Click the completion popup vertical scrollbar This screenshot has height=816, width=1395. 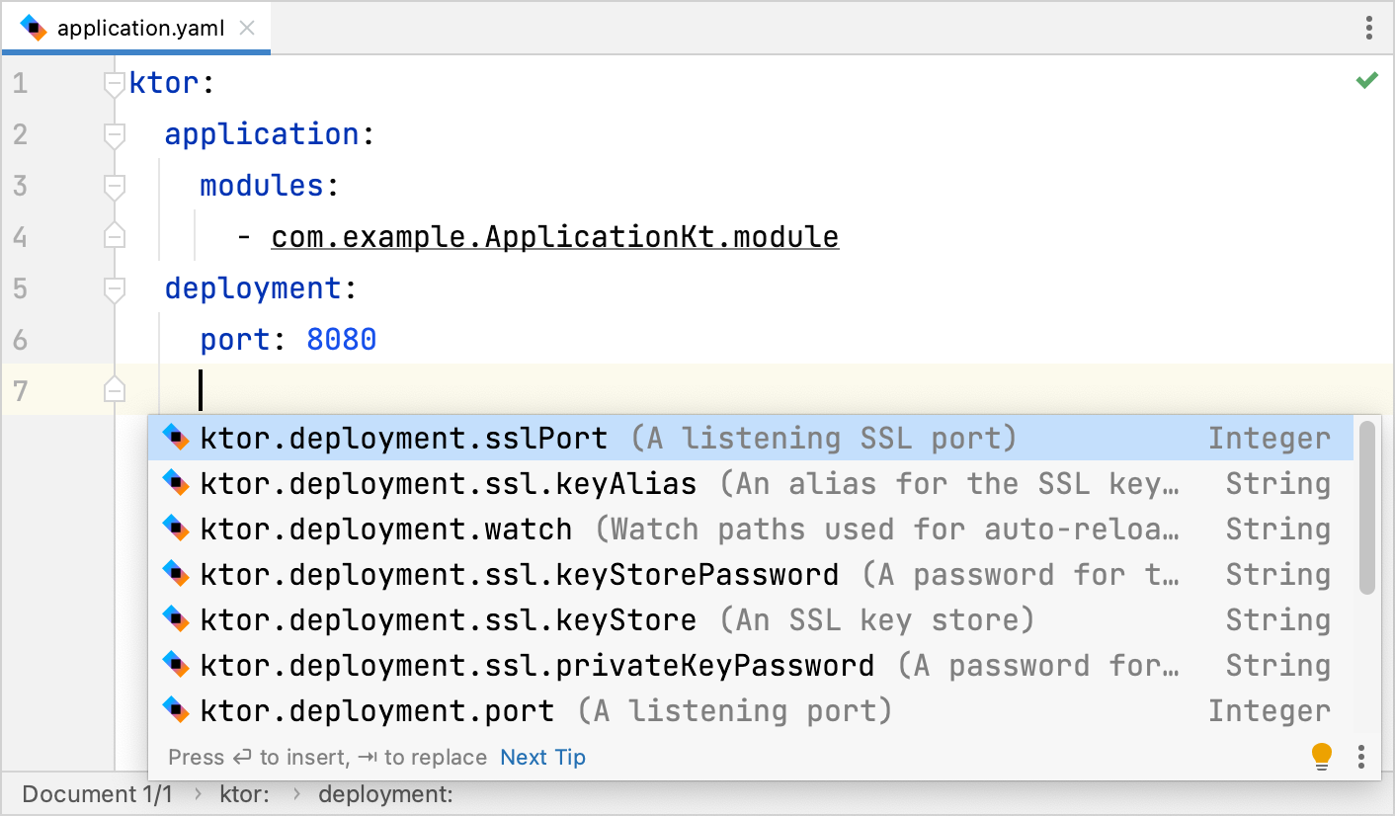1366,509
